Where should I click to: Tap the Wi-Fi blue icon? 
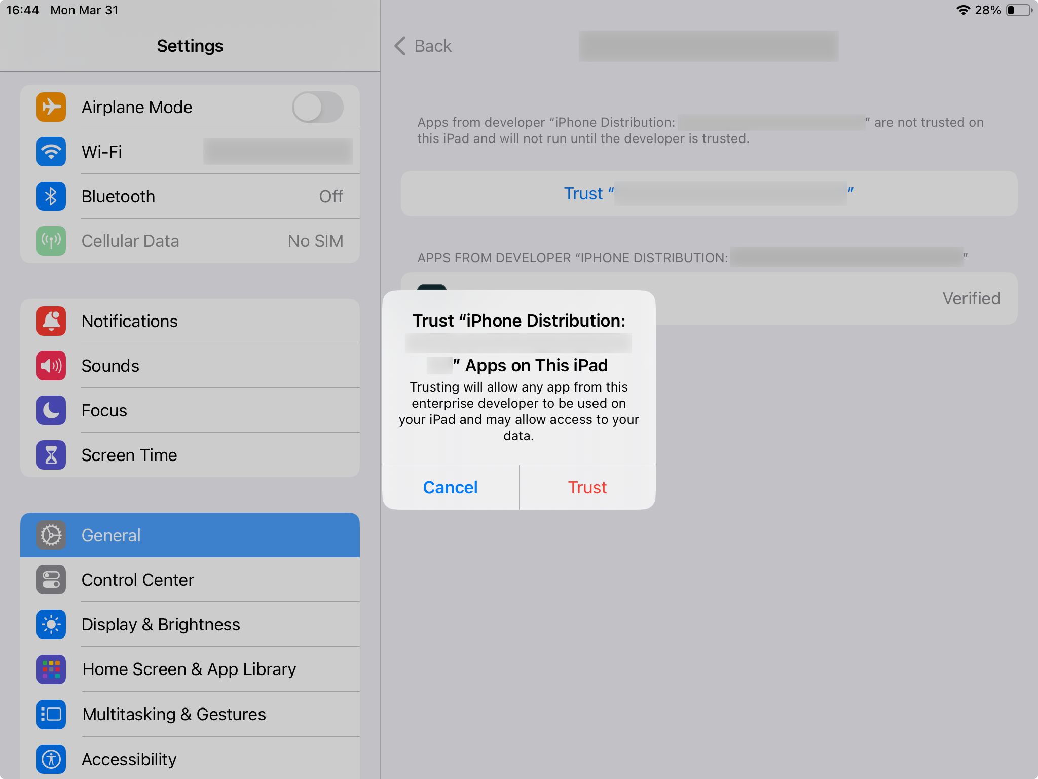pyautogui.click(x=51, y=152)
